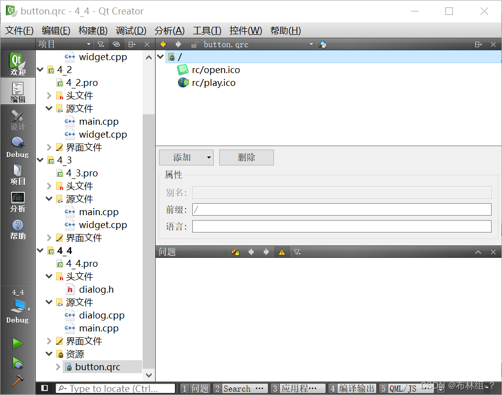Collapse the 4_2 project tree

click(40, 70)
